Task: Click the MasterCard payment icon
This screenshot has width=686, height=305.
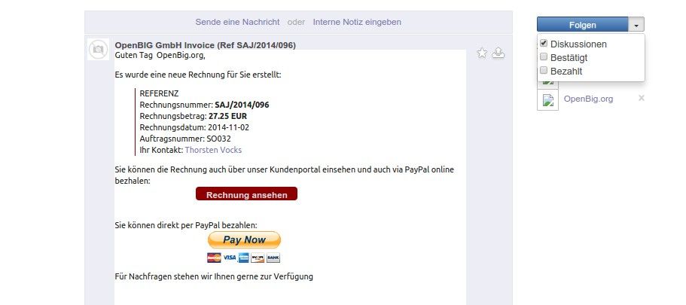Action: point(214,258)
